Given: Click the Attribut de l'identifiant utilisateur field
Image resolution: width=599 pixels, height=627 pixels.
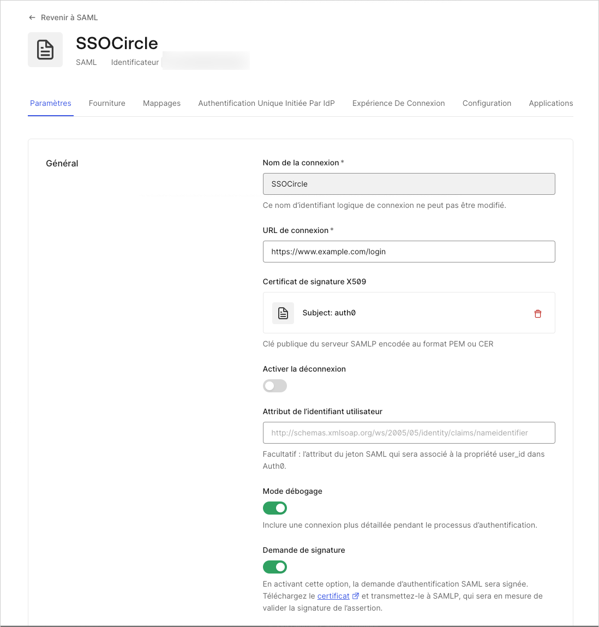Looking at the screenshot, I should [x=409, y=433].
